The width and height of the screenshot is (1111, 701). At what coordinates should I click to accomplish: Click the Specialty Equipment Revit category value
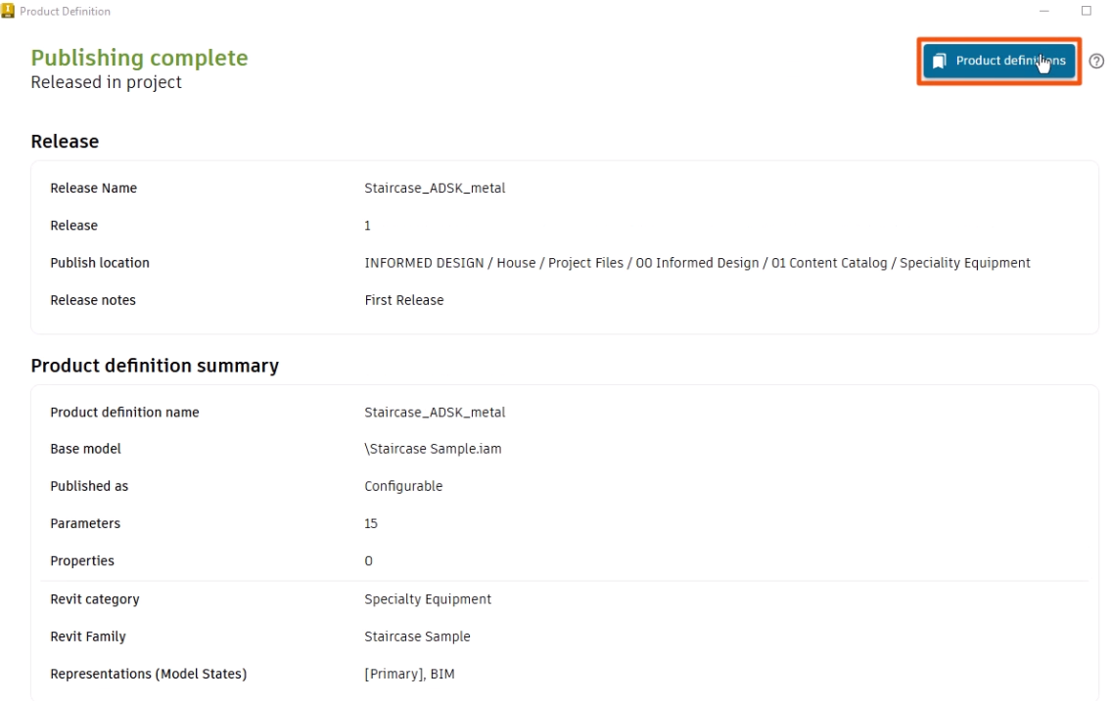(428, 599)
